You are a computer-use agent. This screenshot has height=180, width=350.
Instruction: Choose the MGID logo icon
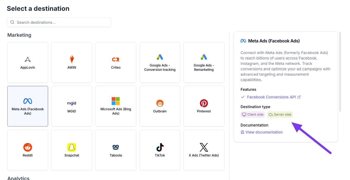click(72, 103)
